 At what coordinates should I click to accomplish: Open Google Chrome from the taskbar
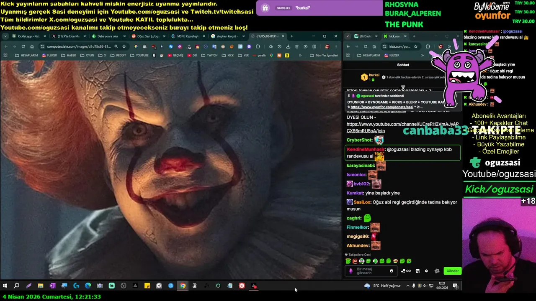pyautogui.click(x=183, y=286)
